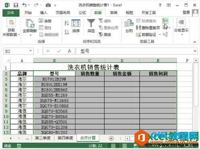200x149 pixels.
Task: Save the workbook with the floppy disk icon
Action: tap(16, 5)
